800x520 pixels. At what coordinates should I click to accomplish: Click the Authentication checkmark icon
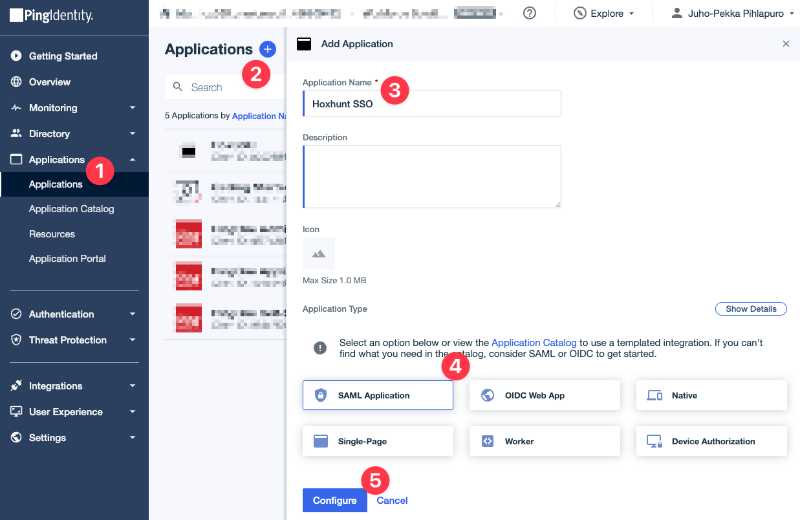[x=17, y=314]
